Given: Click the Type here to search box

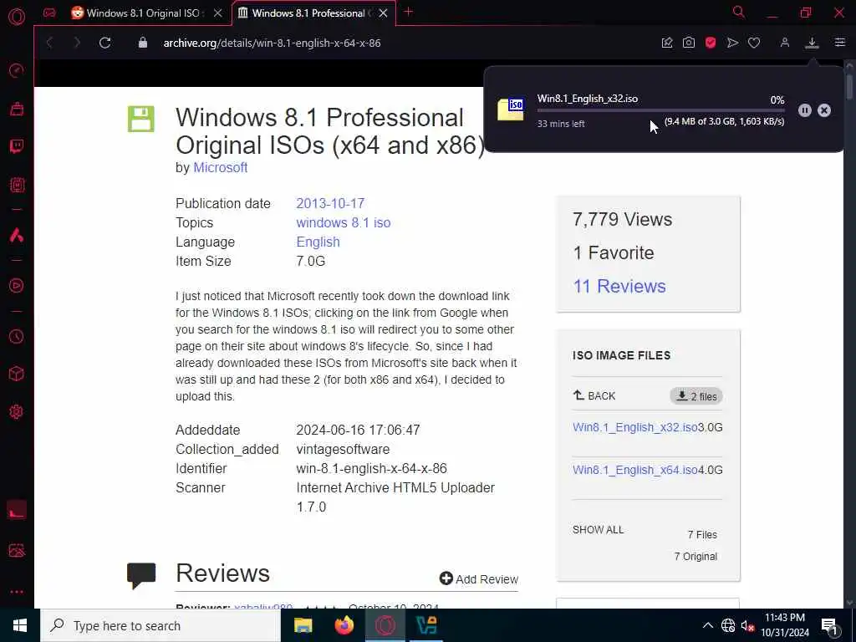Looking at the screenshot, I should [x=160, y=625].
